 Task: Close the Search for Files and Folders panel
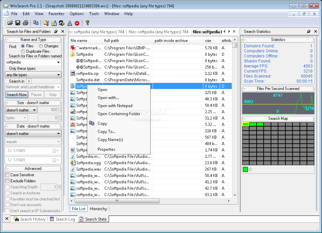[x=63, y=32]
